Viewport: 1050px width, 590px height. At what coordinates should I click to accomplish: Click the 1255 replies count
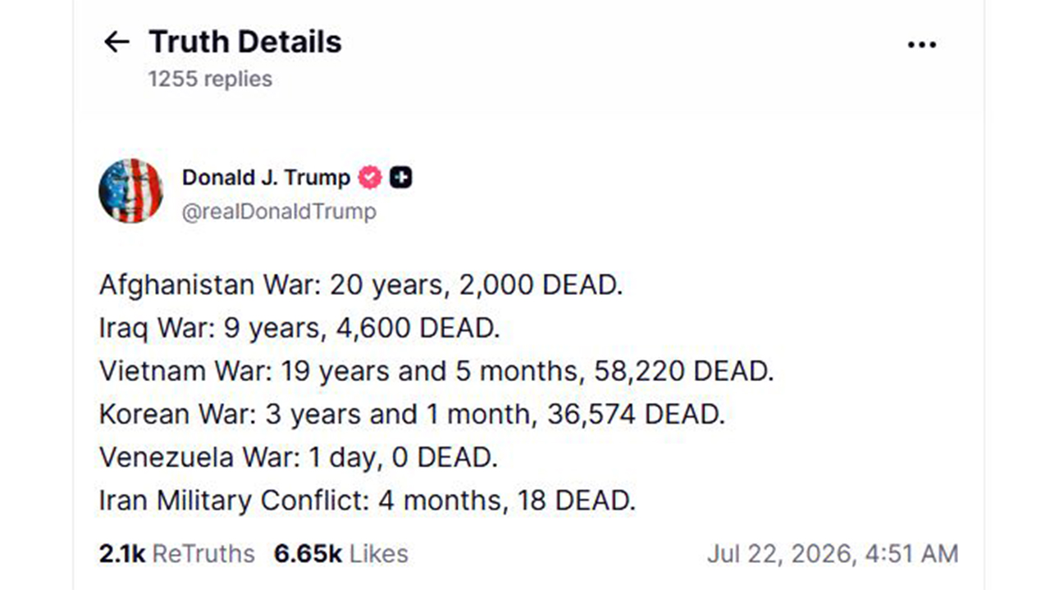coord(210,79)
